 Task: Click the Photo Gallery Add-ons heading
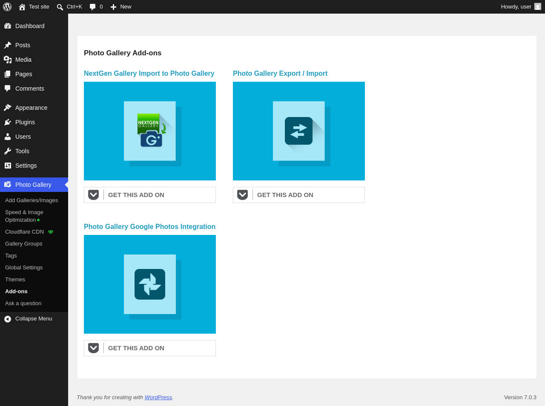tap(123, 53)
